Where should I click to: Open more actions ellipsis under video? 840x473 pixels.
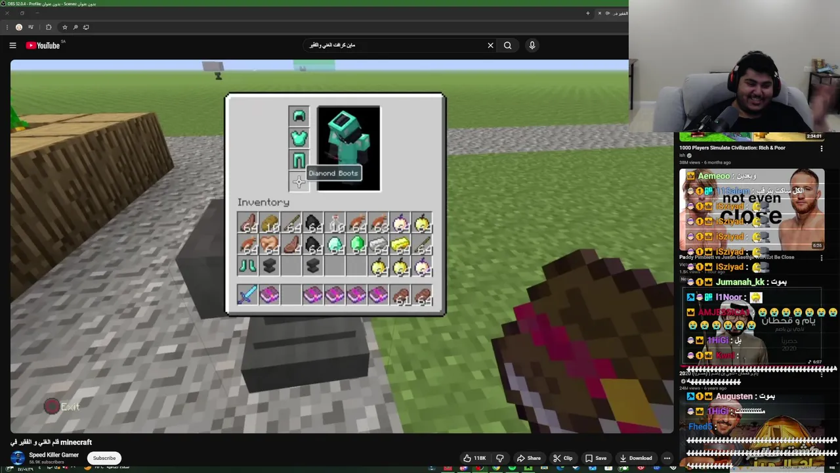[x=667, y=458]
